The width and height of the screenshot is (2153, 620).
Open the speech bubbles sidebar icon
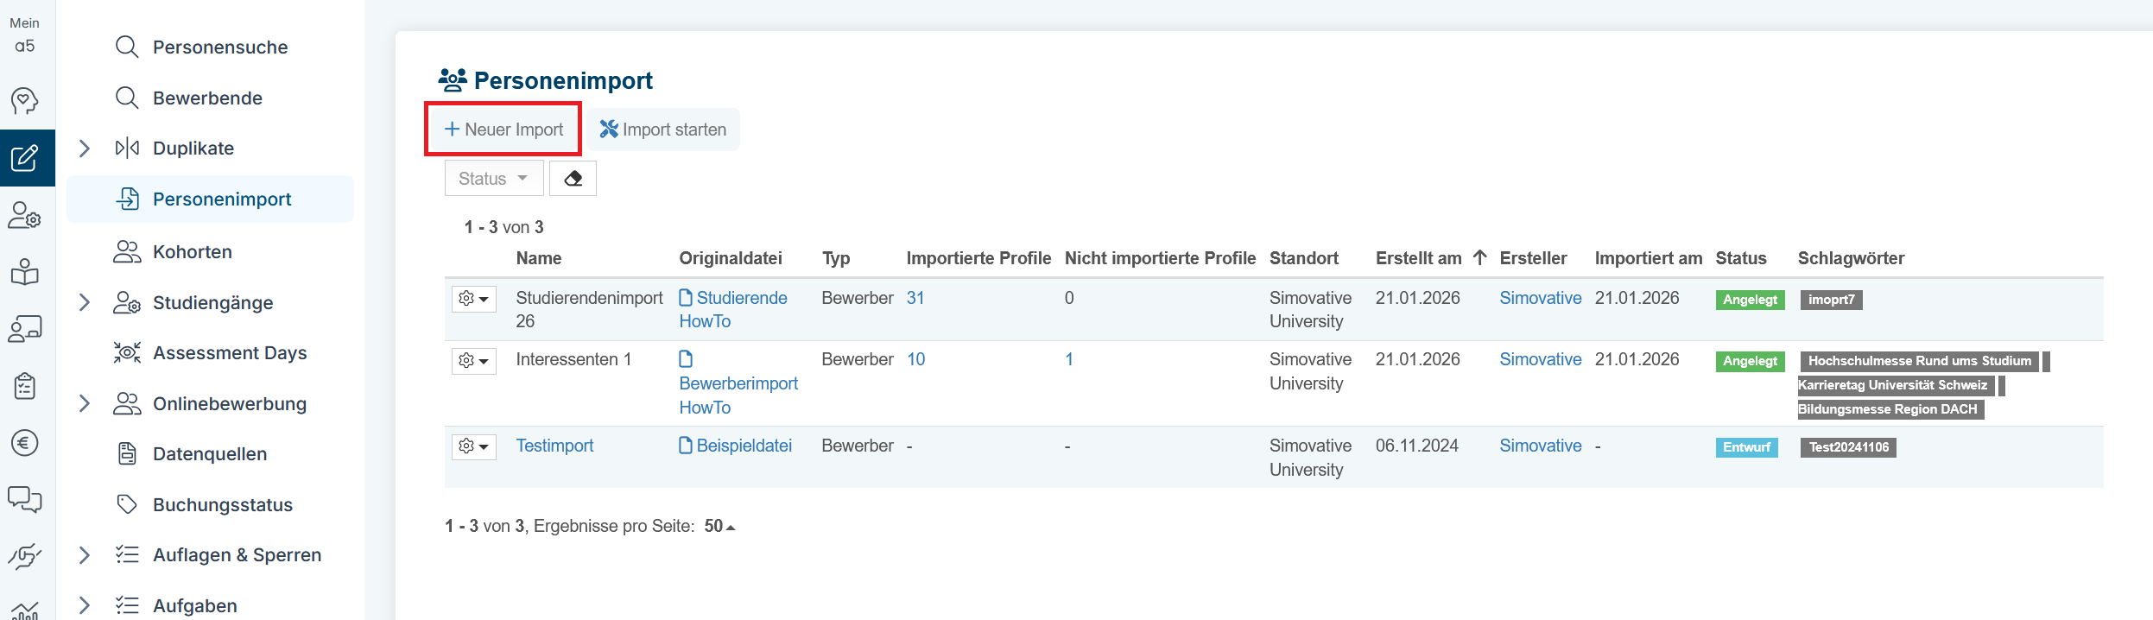click(25, 499)
